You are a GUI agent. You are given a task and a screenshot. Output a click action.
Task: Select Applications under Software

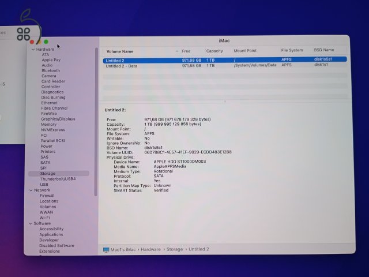click(x=51, y=235)
